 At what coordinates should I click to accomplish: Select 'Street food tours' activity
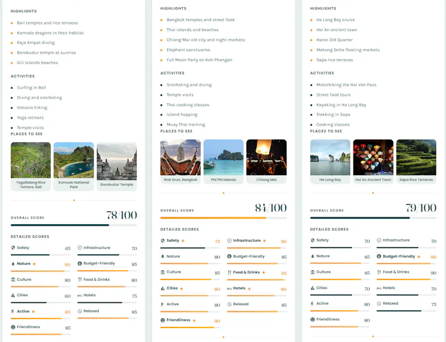pos(333,95)
